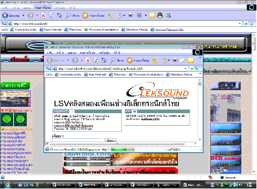The width and height of the screenshot is (257, 189).
Task: Open แฟ้ม (File) menu in electronics host window
Action: click(x=5, y=8)
